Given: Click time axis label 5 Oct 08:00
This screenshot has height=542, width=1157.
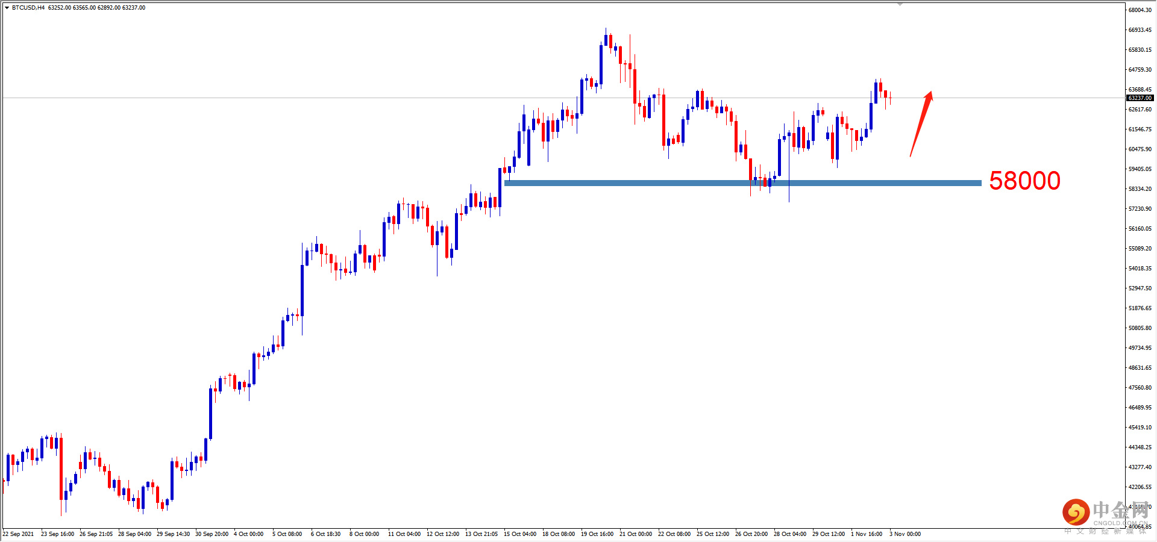Looking at the screenshot, I should click(x=287, y=534).
